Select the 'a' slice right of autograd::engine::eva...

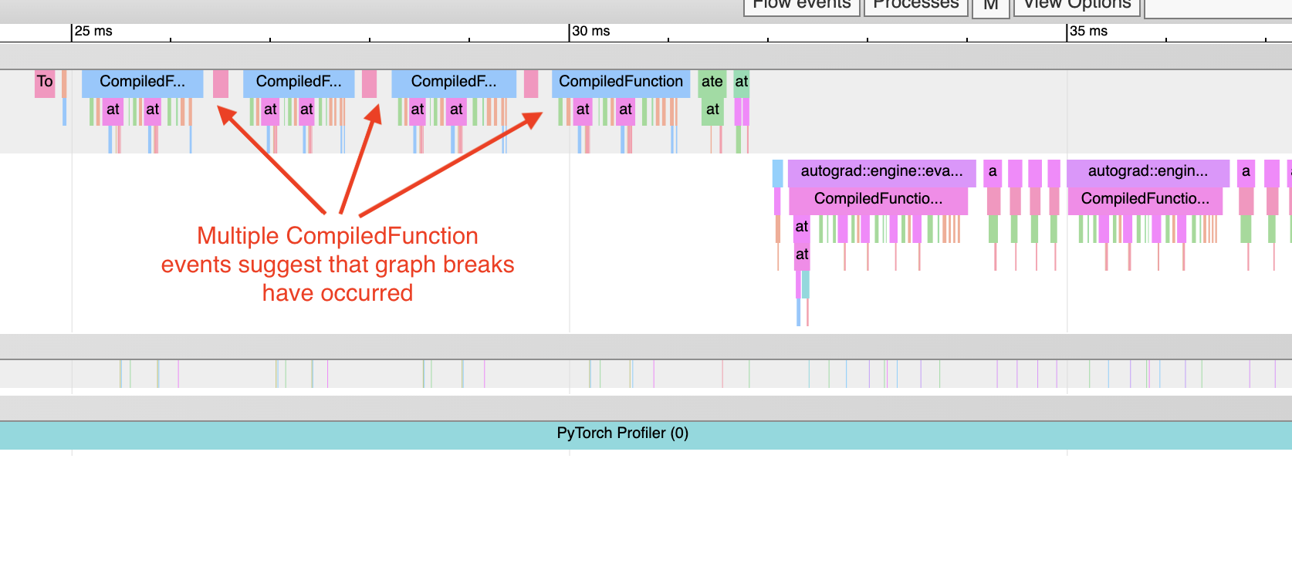pos(993,172)
